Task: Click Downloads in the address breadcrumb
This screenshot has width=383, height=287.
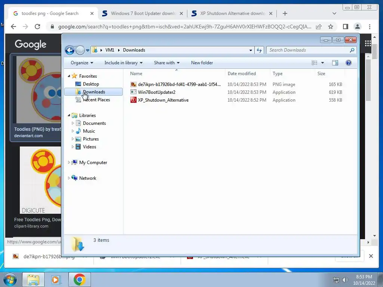Action: [134, 50]
